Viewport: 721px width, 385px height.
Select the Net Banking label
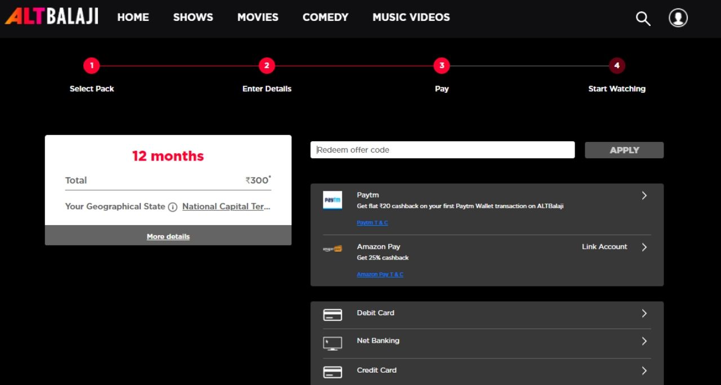click(378, 341)
